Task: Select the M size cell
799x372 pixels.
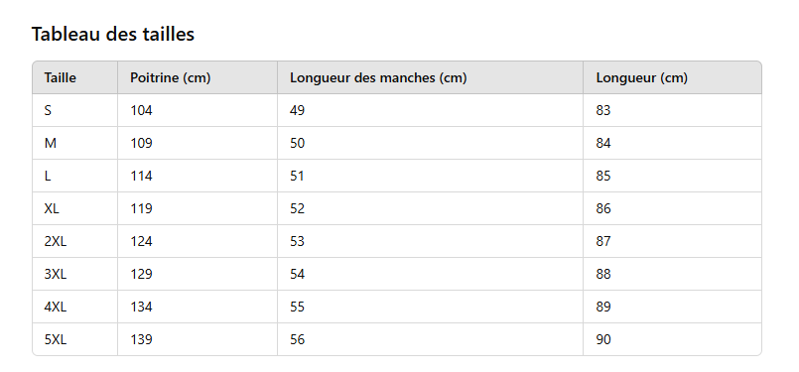Action: (74, 143)
